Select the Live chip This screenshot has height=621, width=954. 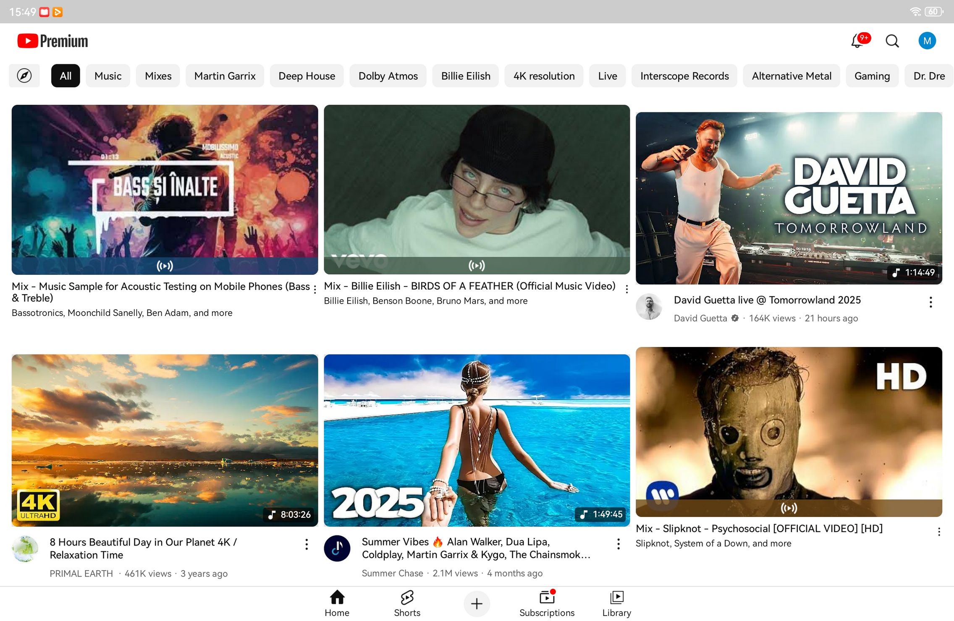point(607,76)
